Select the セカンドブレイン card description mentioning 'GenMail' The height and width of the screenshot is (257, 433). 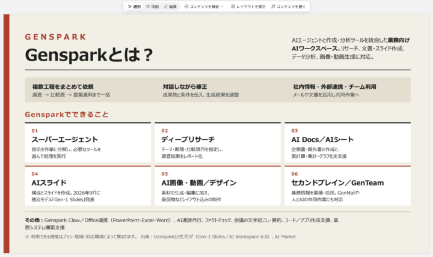(325, 196)
